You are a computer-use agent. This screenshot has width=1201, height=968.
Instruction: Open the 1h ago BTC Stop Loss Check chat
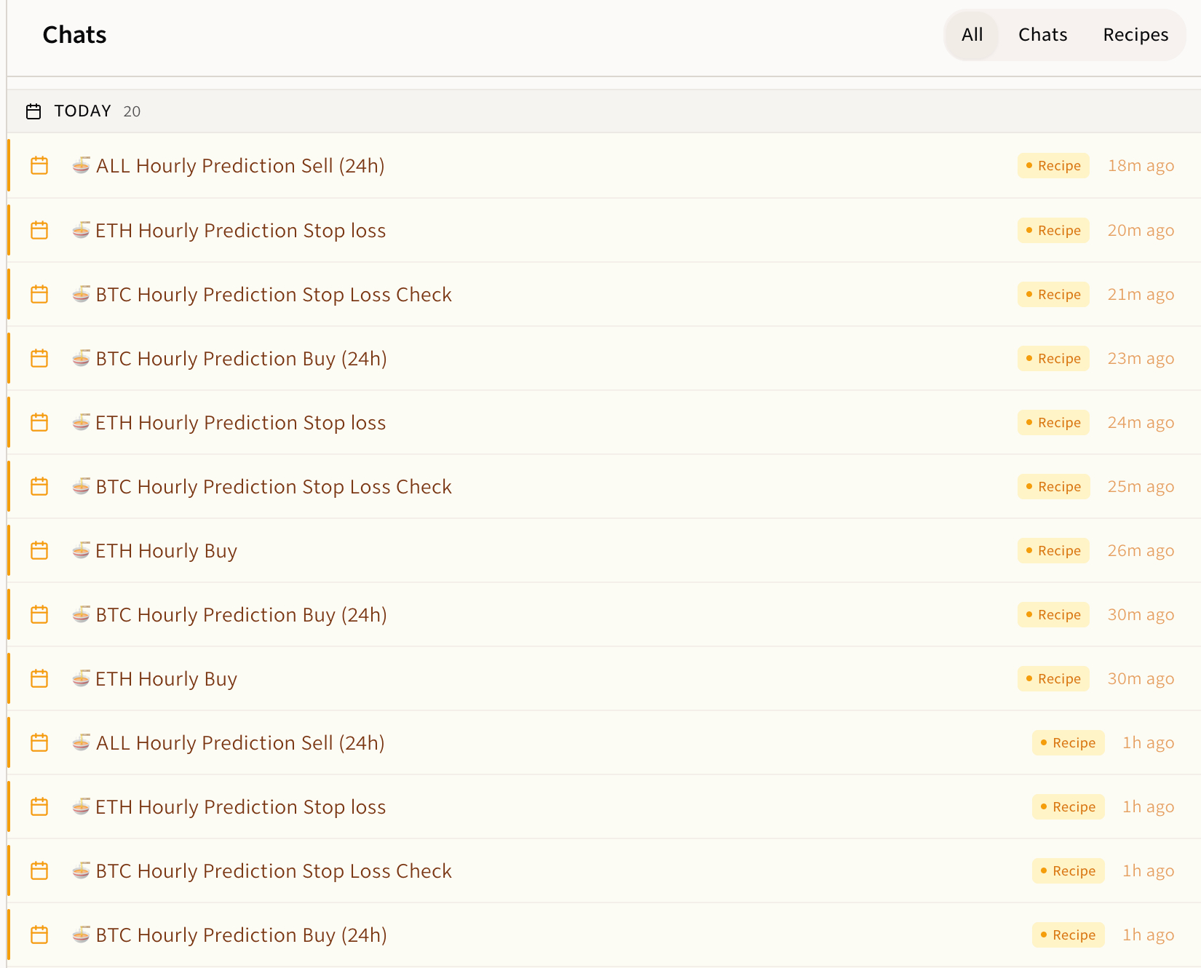coord(274,871)
